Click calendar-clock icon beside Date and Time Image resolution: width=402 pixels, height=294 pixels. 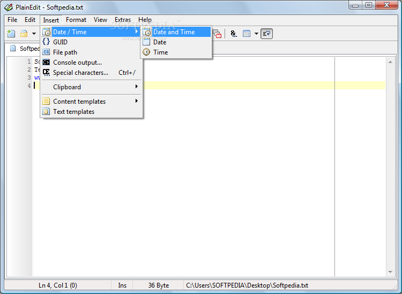pos(146,32)
